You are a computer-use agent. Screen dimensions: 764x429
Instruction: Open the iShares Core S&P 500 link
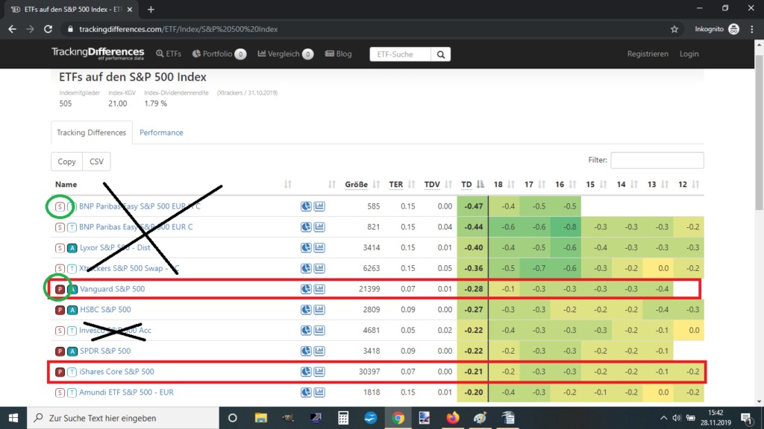coord(116,372)
